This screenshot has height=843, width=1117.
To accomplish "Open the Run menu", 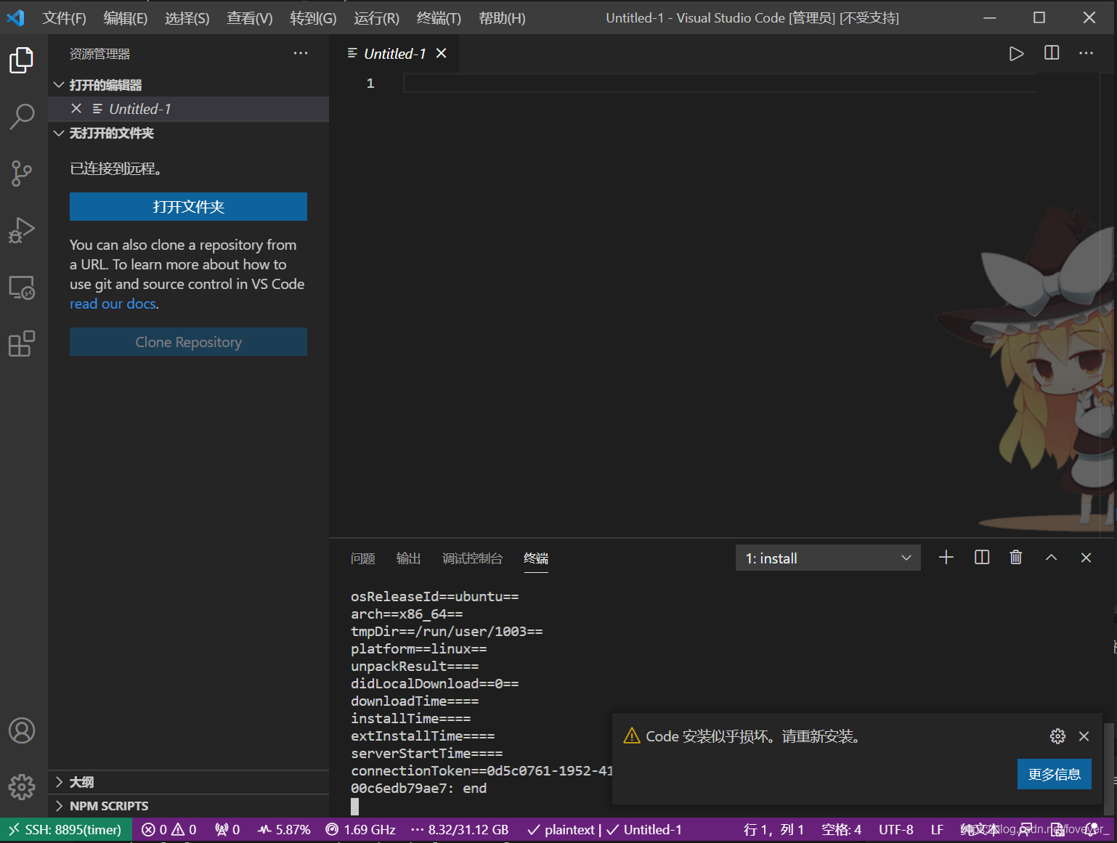I will 376,18.
